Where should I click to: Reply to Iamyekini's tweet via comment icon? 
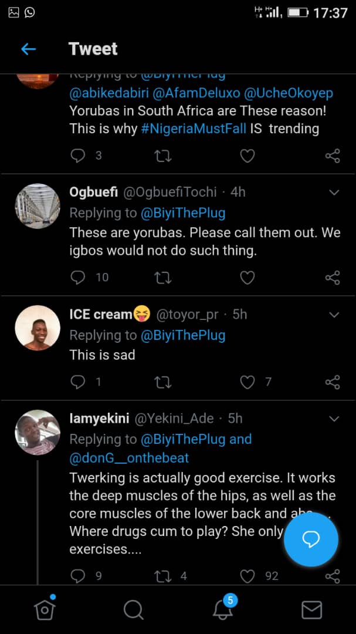pos(78,576)
